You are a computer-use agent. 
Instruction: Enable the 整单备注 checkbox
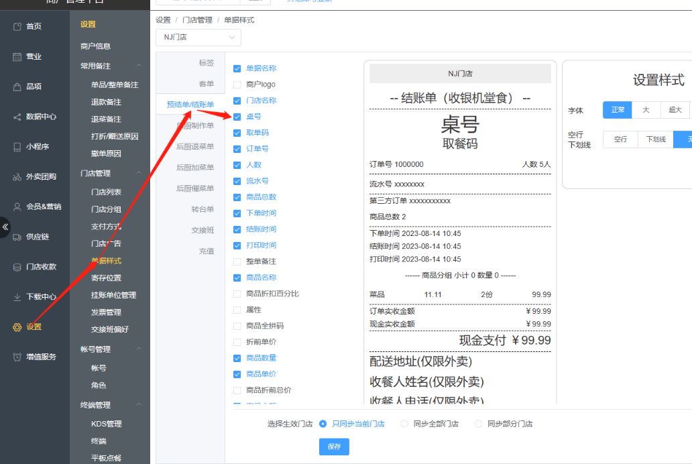[x=237, y=262]
